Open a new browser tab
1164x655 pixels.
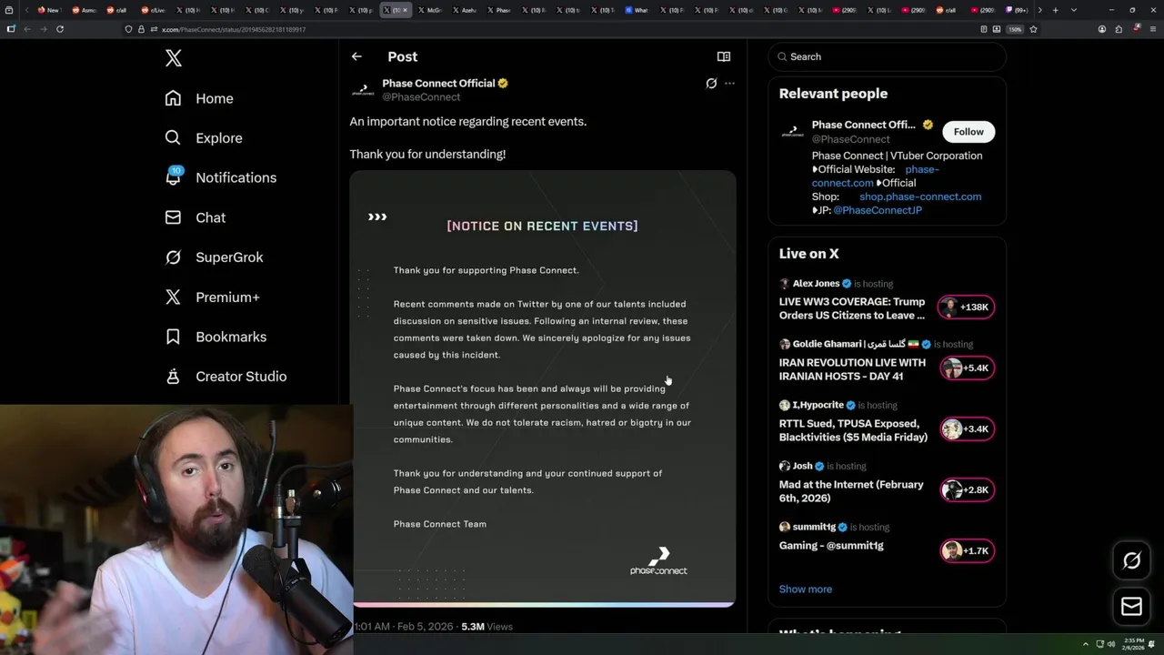(1055, 10)
